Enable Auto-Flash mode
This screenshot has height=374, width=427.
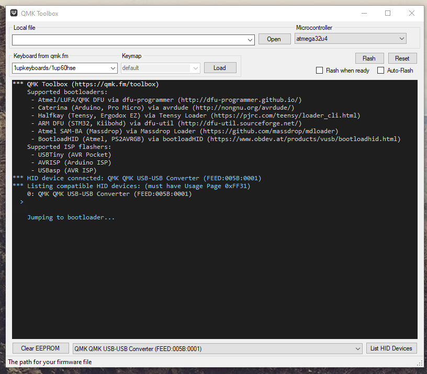[380, 70]
